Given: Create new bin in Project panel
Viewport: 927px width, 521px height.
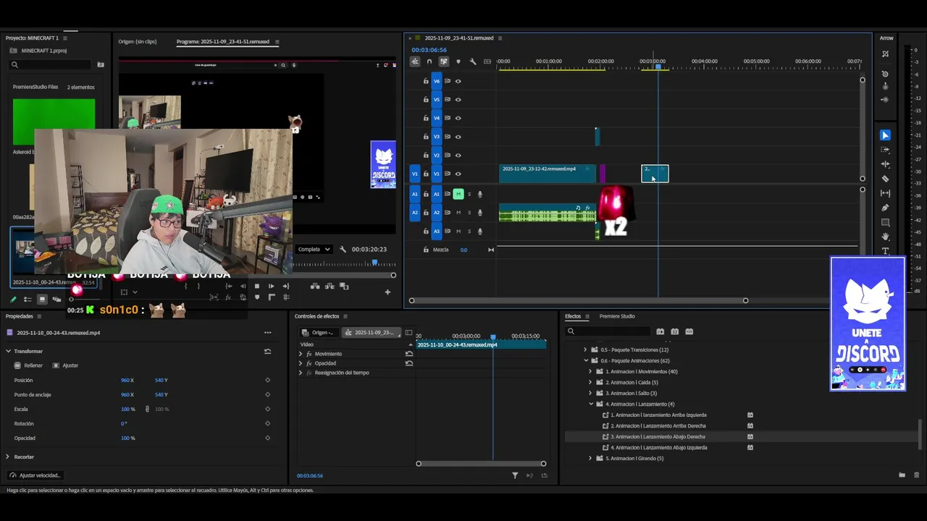Looking at the screenshot, I should point(101,65).
